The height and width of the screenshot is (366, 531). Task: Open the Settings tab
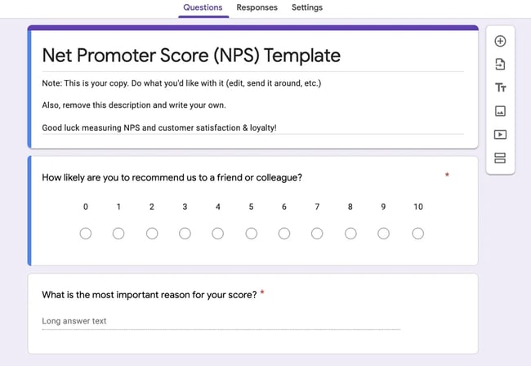(x=307, y=7)
